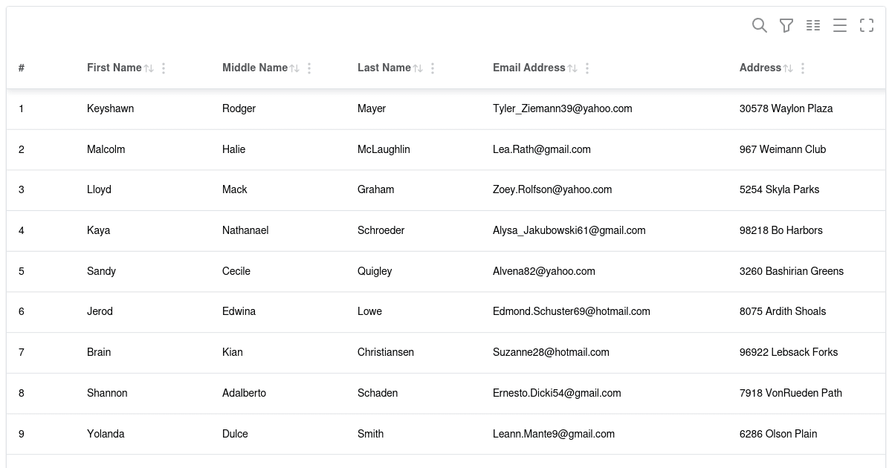Click the 8075 Ardith Shoals address cell
This screenshot has width=892, height=468.
(782, 311)
